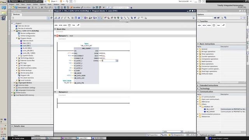Click the Delete X toolbar icon

[42, 7]
